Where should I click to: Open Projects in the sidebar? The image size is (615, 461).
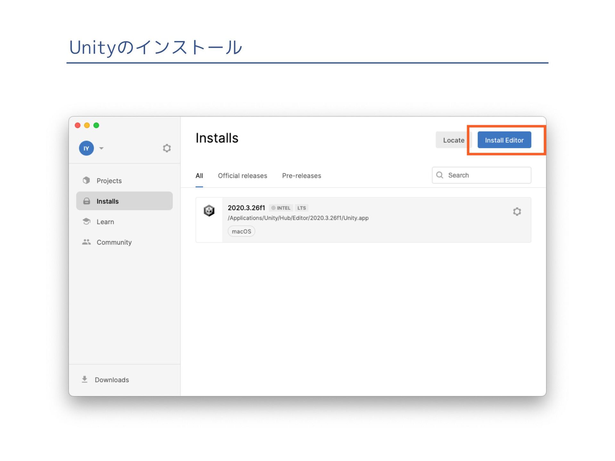[109, 181]
